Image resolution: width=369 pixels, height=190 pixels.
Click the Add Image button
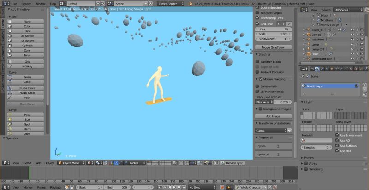273,116
